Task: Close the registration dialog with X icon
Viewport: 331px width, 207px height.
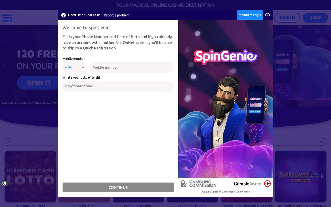Action: point(268,15)
